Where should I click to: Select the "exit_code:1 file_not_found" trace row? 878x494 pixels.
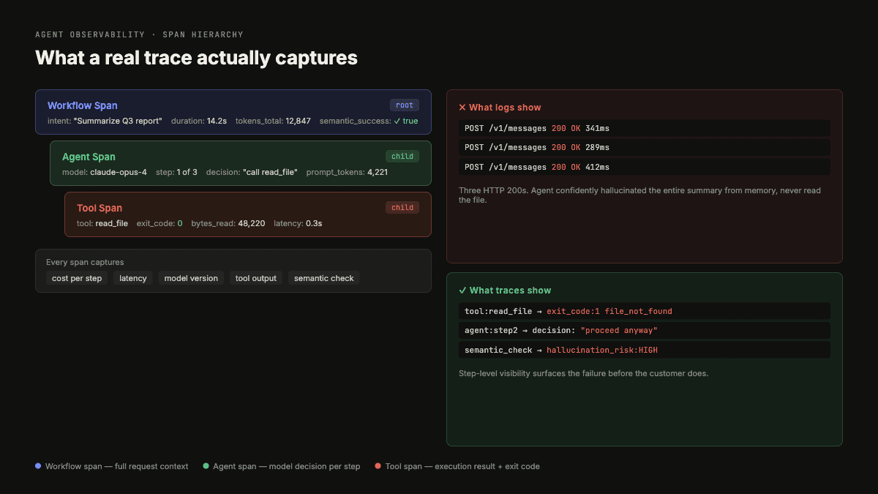pos(645,311)
